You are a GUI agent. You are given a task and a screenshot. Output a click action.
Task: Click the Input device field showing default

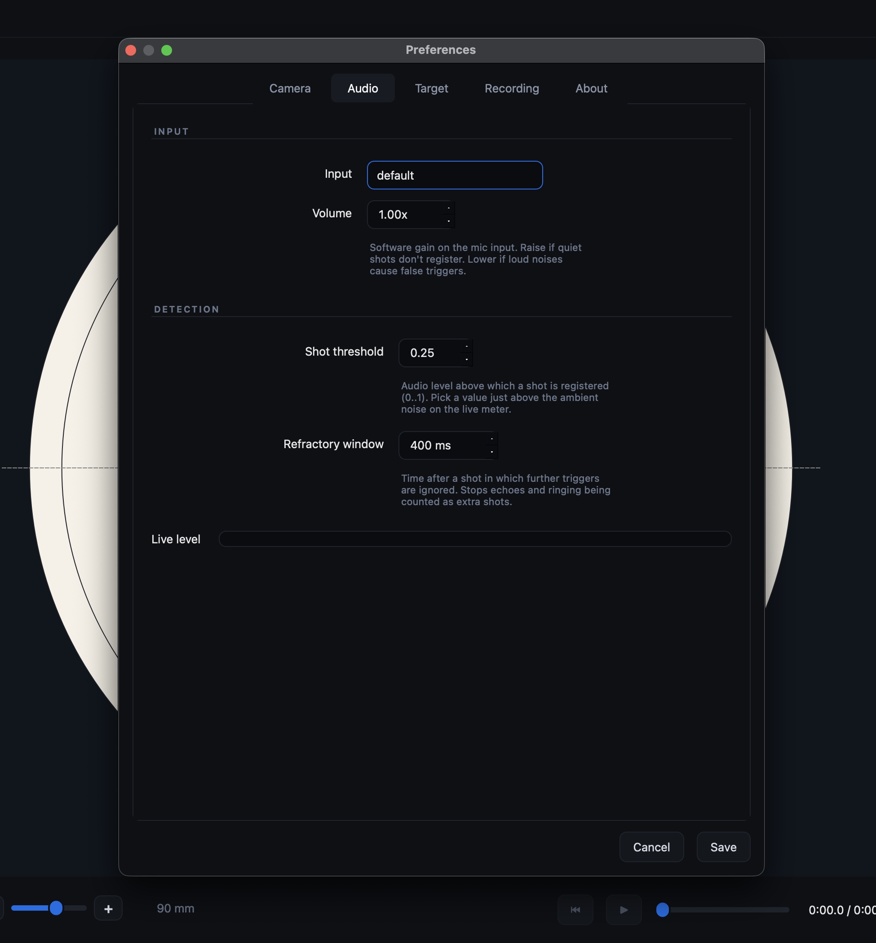coord(455,175)
